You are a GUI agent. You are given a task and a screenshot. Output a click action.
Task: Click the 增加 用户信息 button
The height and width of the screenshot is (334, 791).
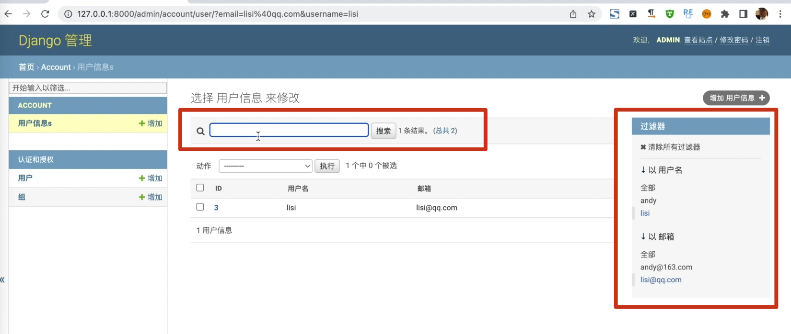click(x=736, y=98)
